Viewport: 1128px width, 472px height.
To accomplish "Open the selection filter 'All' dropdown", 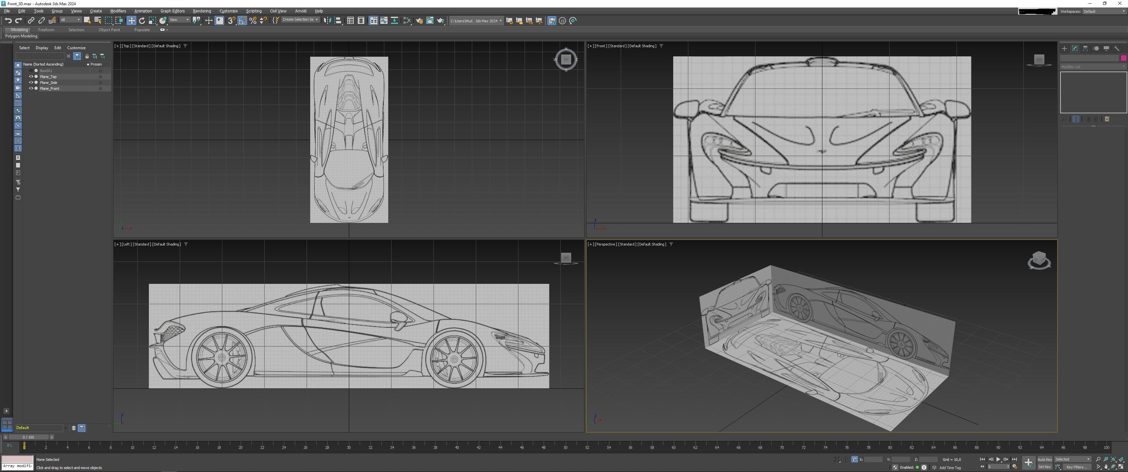I will tap(70, 20).
